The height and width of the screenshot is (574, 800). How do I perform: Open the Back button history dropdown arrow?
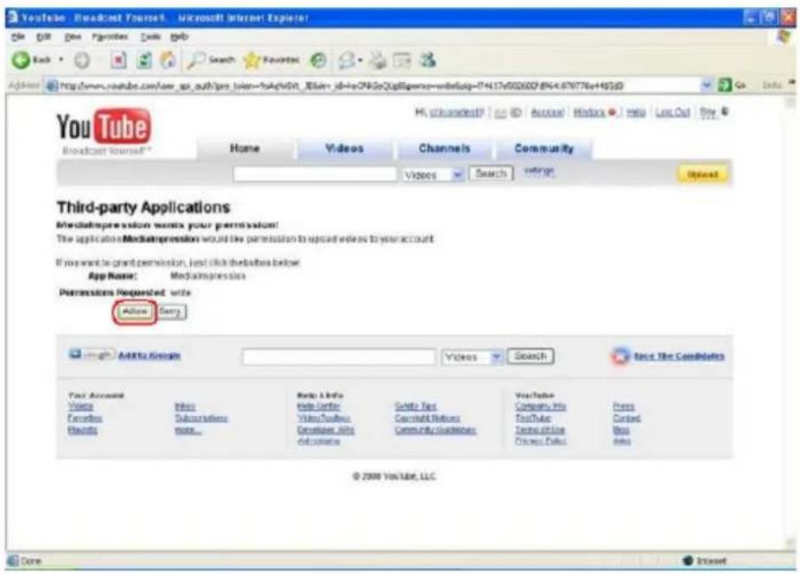pos(61,60)
